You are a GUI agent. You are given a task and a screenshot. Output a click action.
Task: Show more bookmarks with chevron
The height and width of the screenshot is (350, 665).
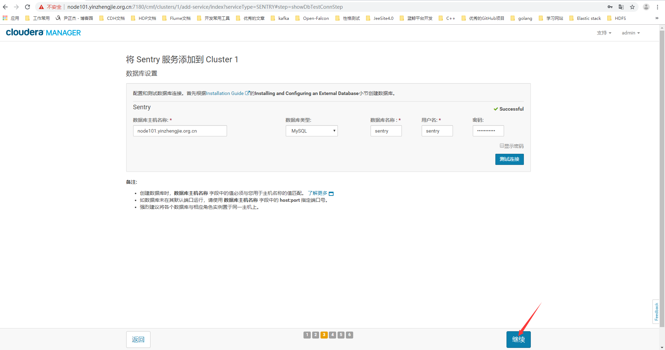click(657, 18)
